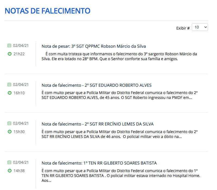Click the 14h38 timestamp text
The image size is (217, 190).
click(x=19, y=171)
